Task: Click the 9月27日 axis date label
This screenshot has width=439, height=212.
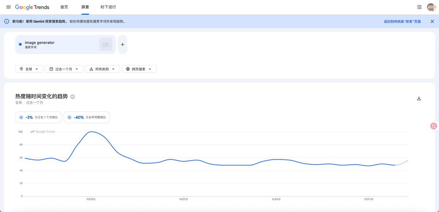Action: point(184,199)
